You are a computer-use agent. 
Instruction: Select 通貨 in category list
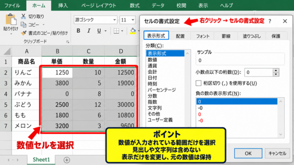coord(152,66)
